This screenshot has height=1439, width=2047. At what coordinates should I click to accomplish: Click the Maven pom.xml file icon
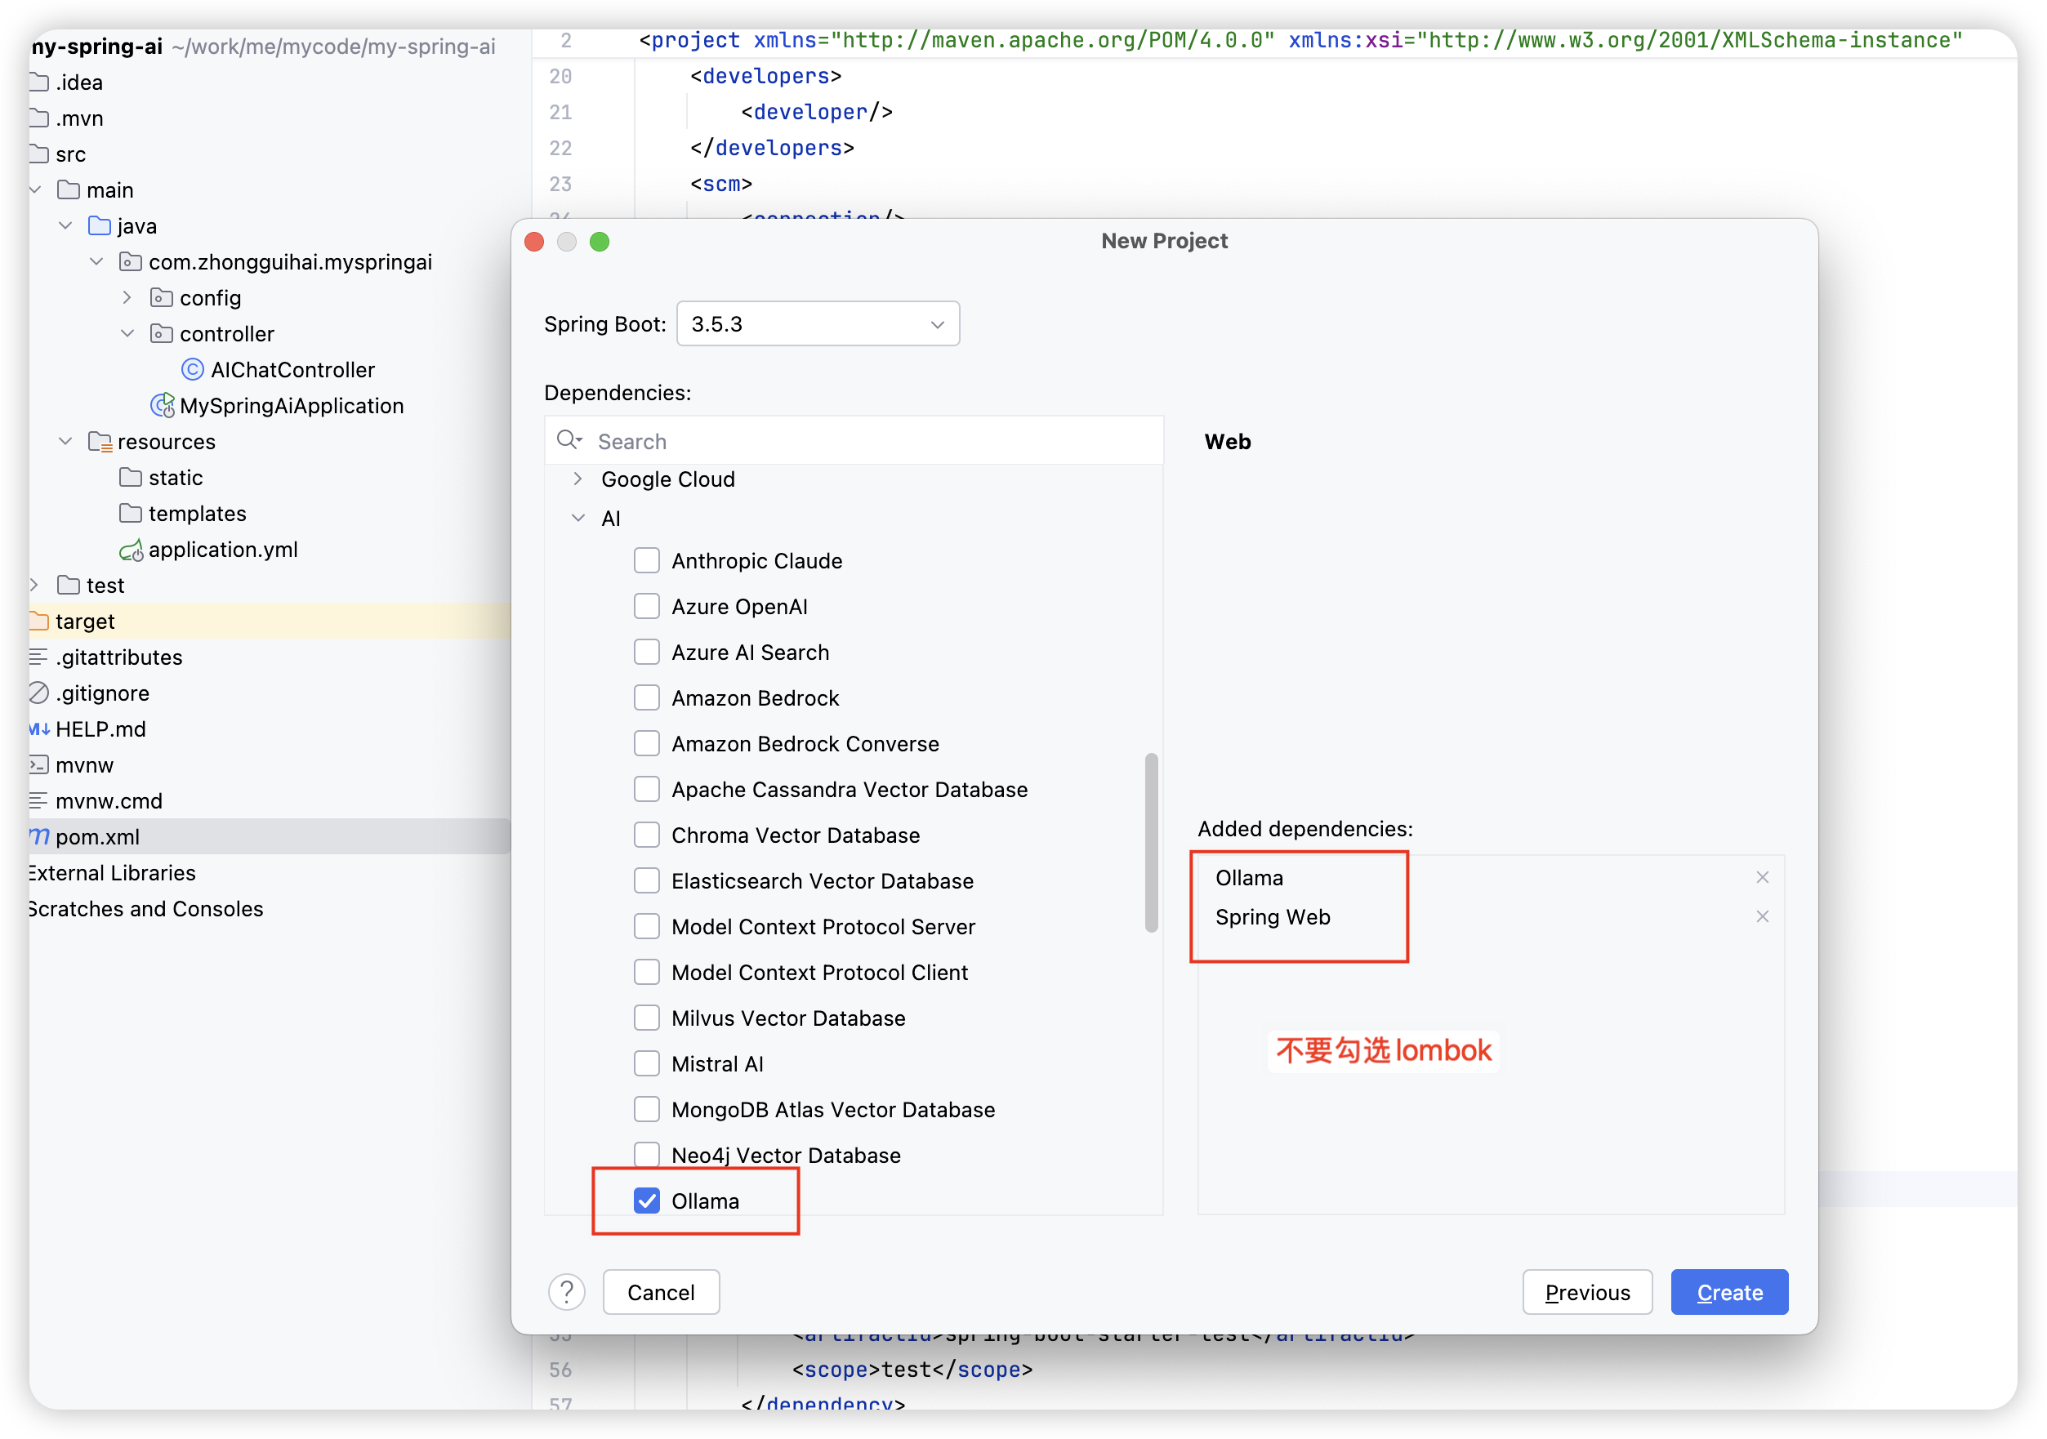(x=39, y=836)
